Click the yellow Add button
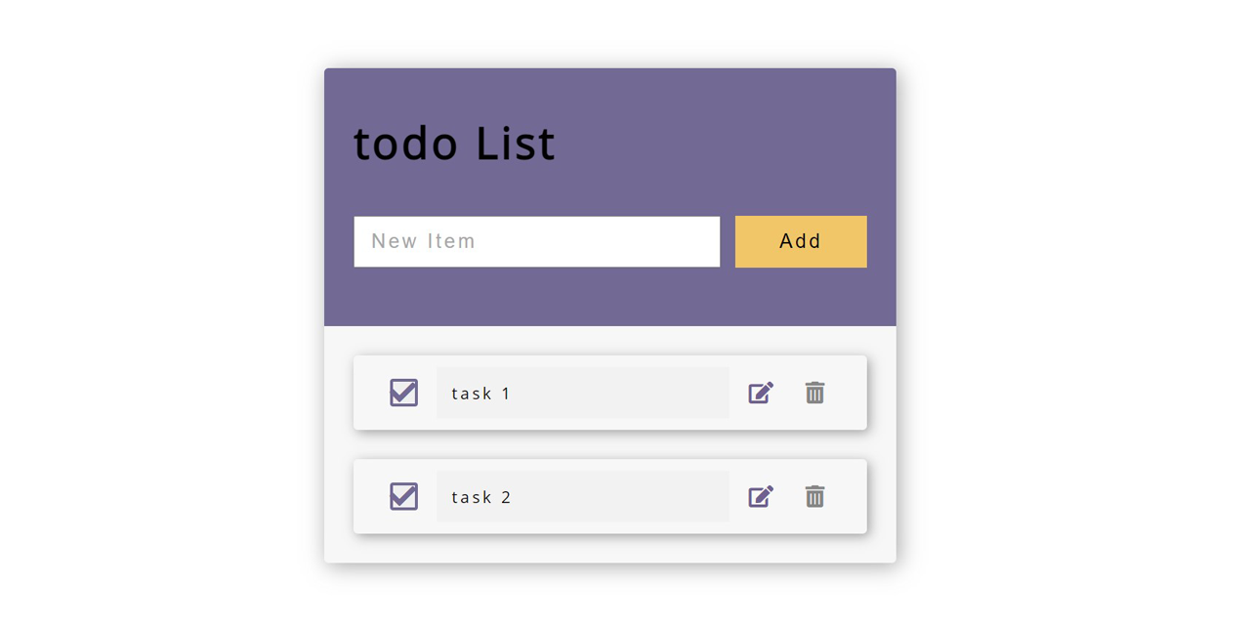Viewport: 1250px width, 625px height. pos(801,241)
